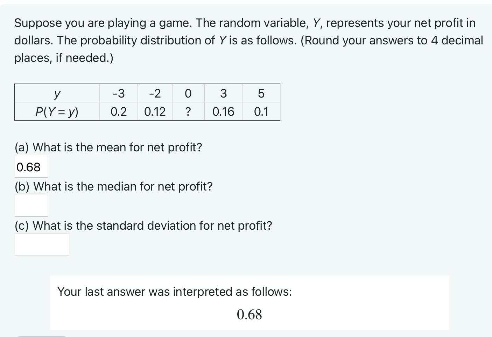Image resolution: width=492 pixels, height=337 pixels.
Task: Click the standard deviation answer box
Action: [42, 244]
